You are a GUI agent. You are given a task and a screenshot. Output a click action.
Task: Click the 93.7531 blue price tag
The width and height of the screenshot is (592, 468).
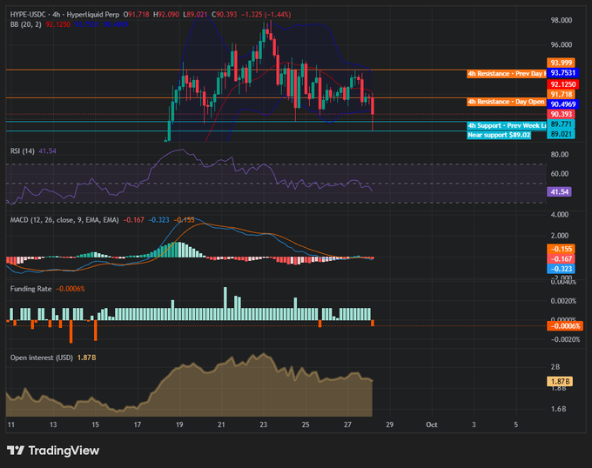coord(563,73)
